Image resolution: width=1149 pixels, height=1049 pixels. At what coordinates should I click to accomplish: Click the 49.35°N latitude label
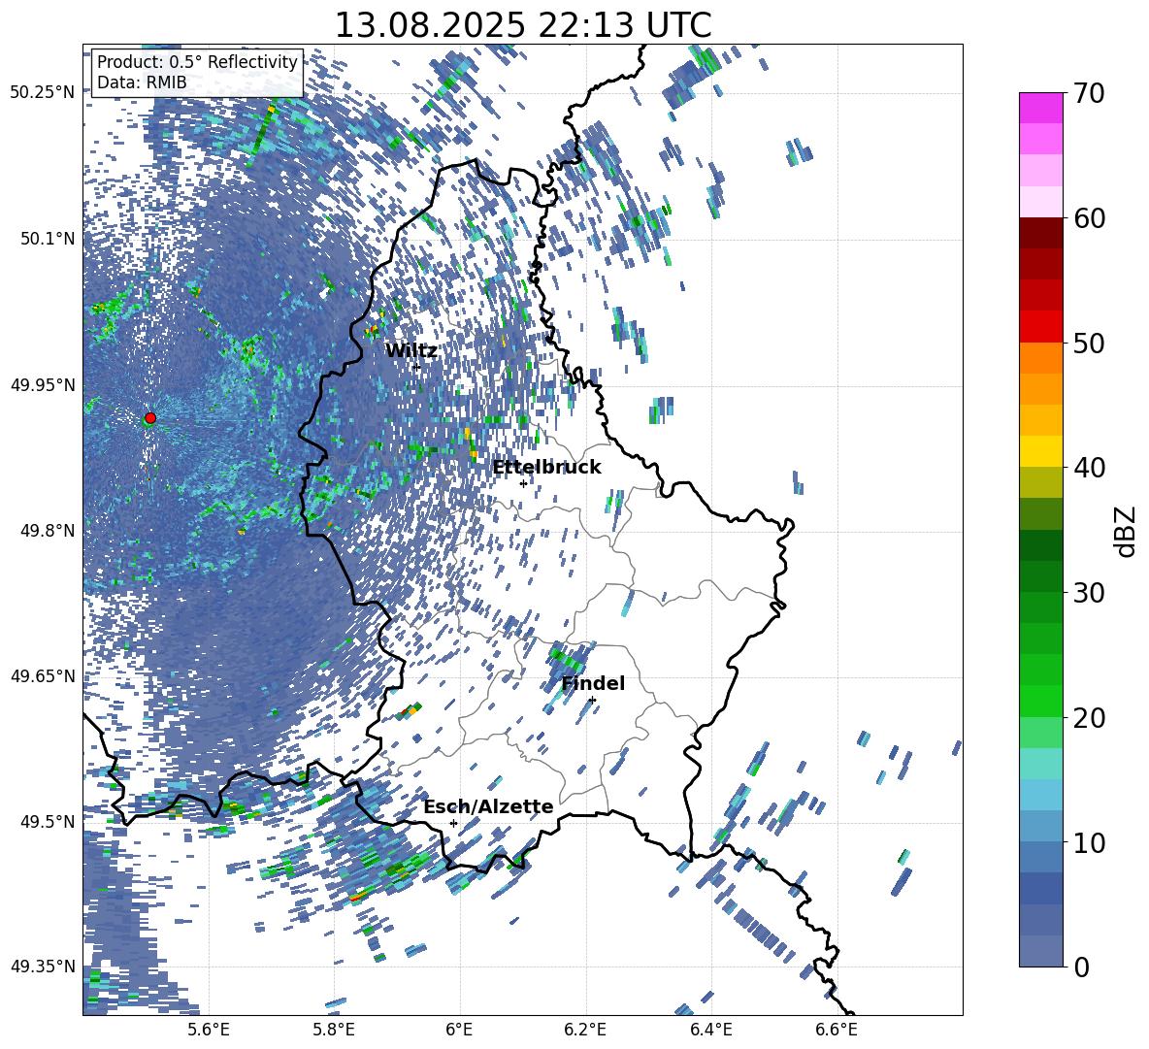[x=43, y=967]
